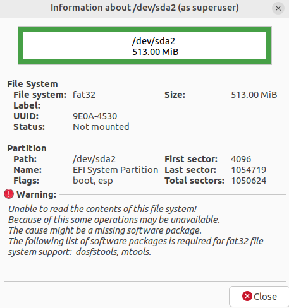
Task: Click the Size value 513.00 MiB
Action: [x=254, y=95]
